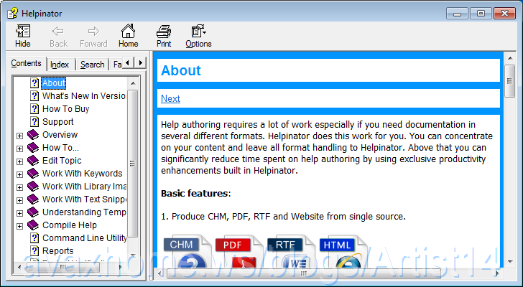Click the What's New topic page icon

click(x=34, y=96)
